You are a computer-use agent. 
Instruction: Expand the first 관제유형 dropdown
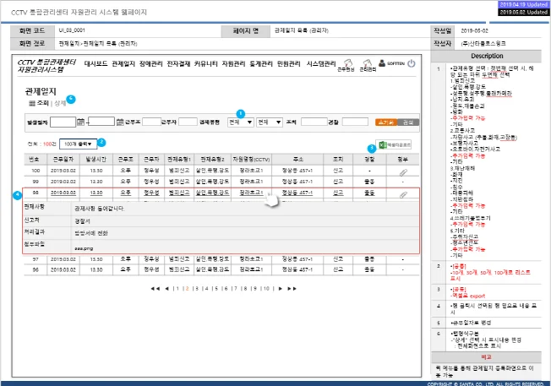pos(241,122)
